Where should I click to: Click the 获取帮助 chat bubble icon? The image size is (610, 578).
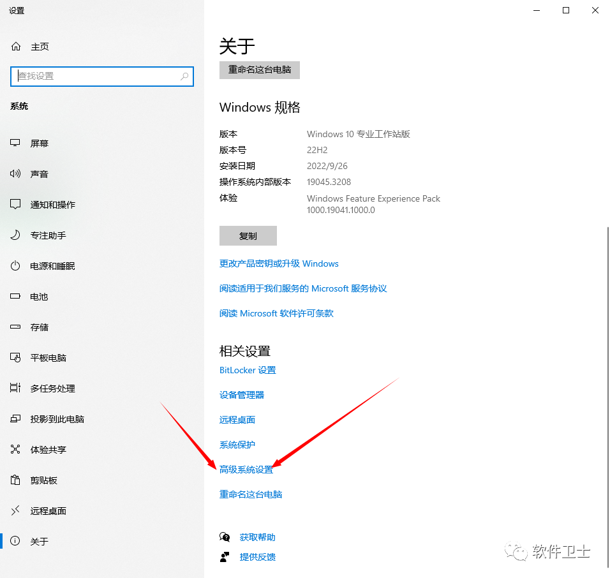click(x=225, y=537)
